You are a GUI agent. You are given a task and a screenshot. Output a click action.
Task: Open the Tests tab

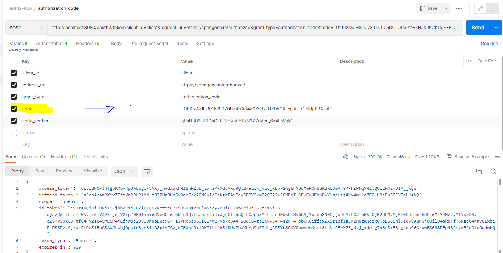click(182, 43)
